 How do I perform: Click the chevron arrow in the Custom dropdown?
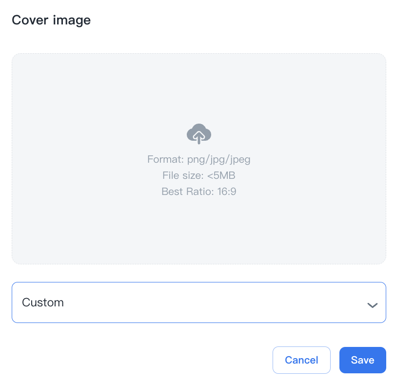tap(372, 305)
